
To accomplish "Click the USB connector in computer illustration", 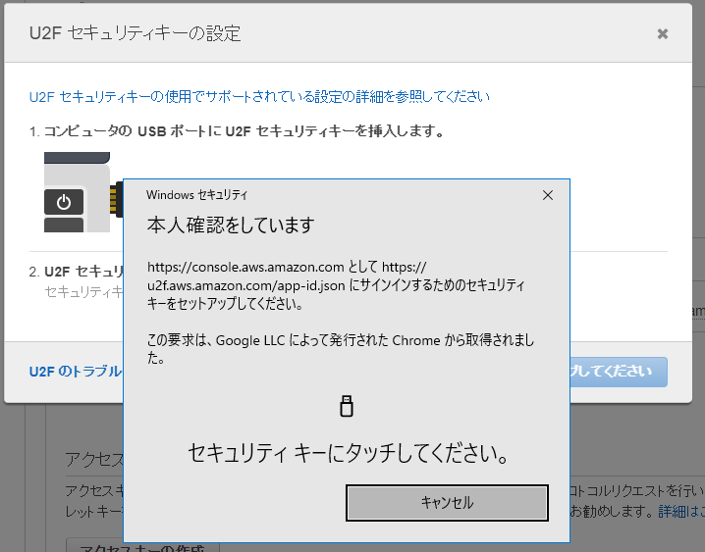I will coord(117,199).
